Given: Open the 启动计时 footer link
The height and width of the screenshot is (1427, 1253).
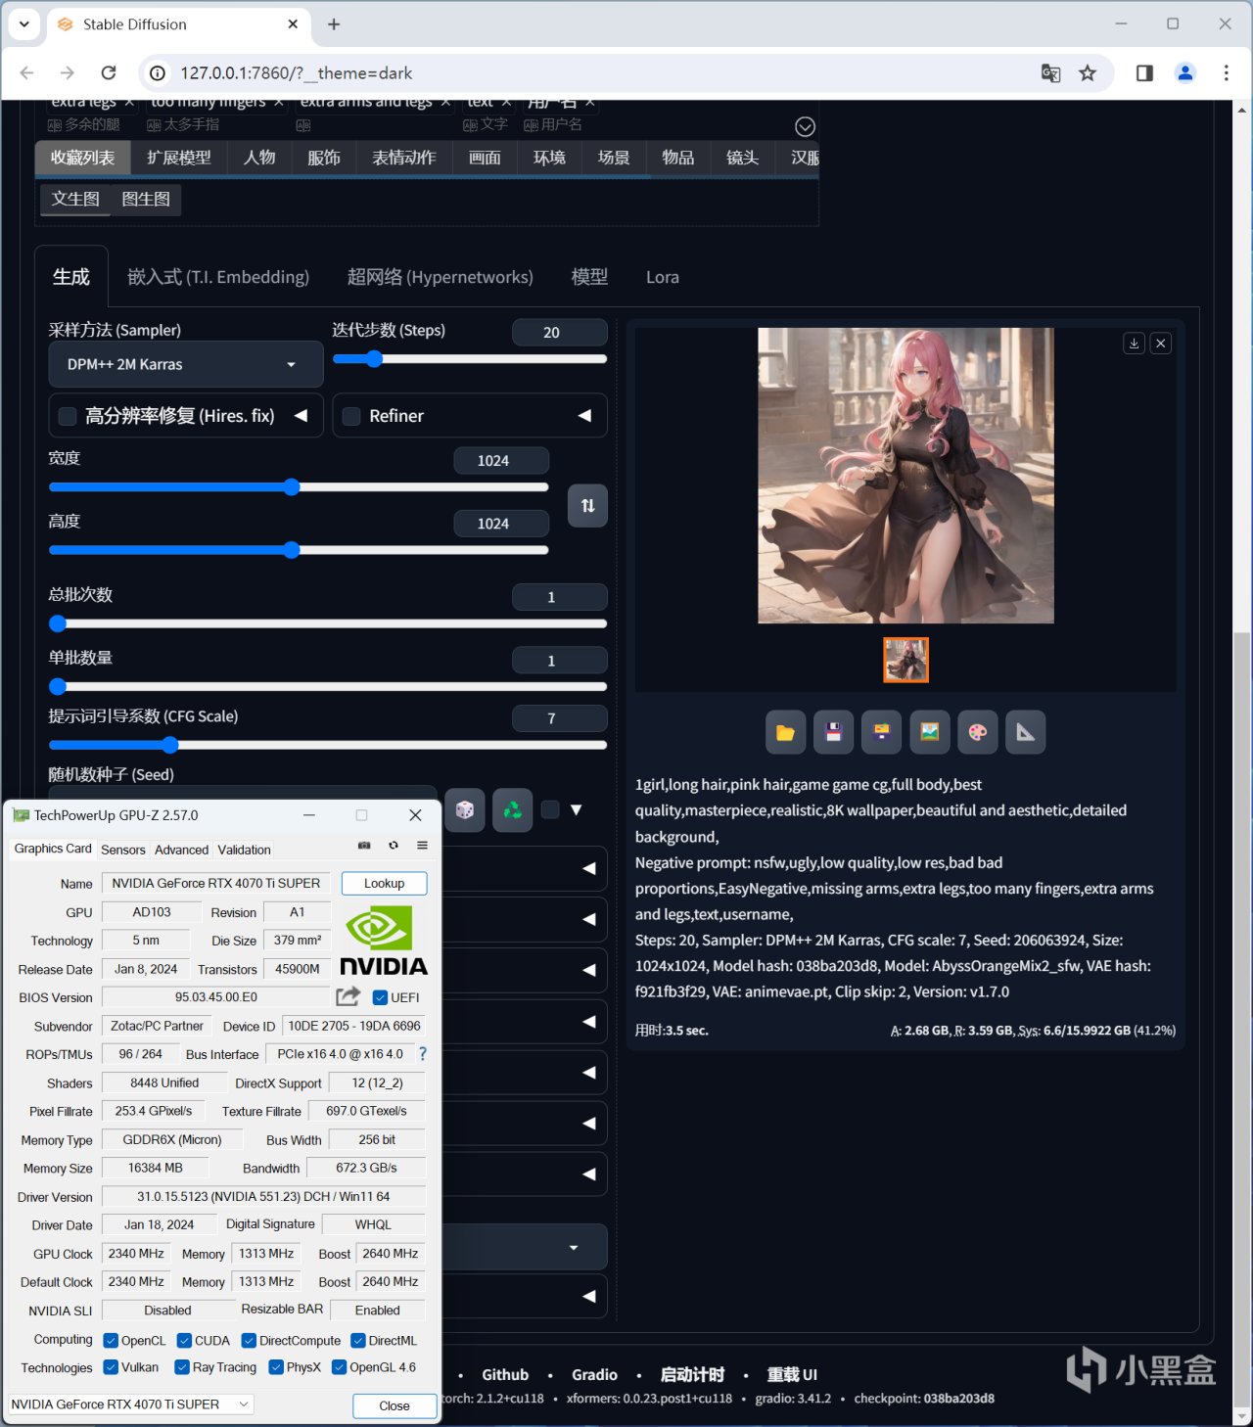Looking at the screenshot, I should [692, 1375].
